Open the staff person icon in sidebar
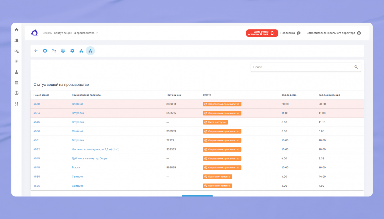Viewport: 384px width, 219px height. point(16,72)
